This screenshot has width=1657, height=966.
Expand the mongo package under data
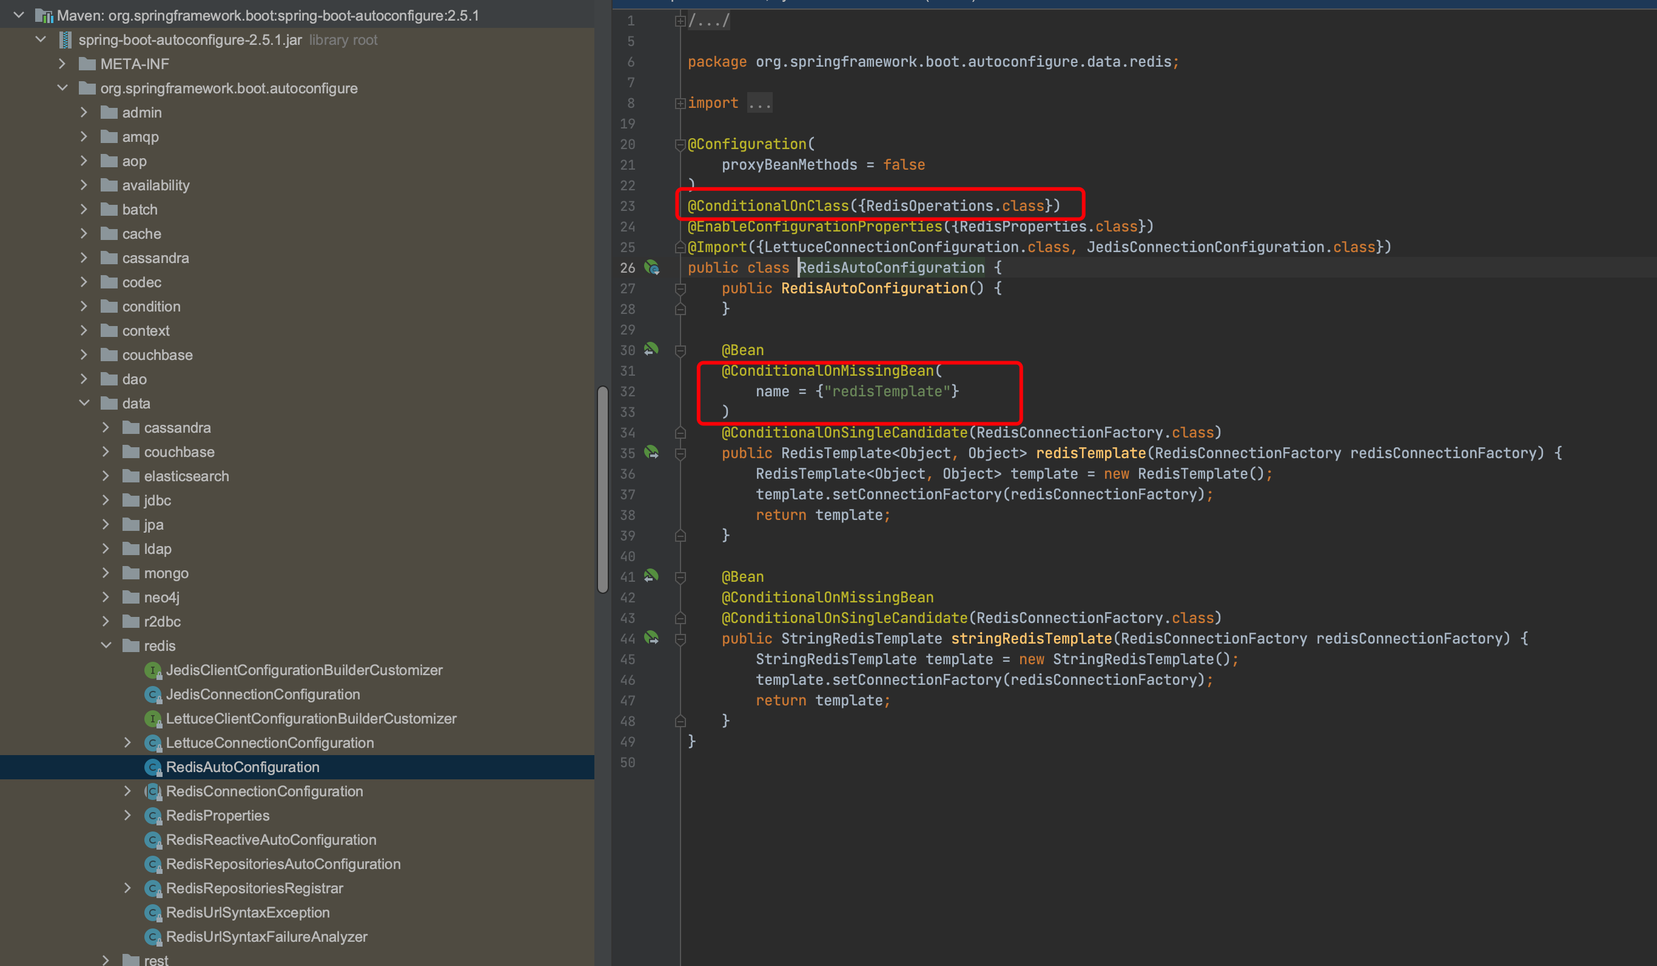(x=106, y=573)
